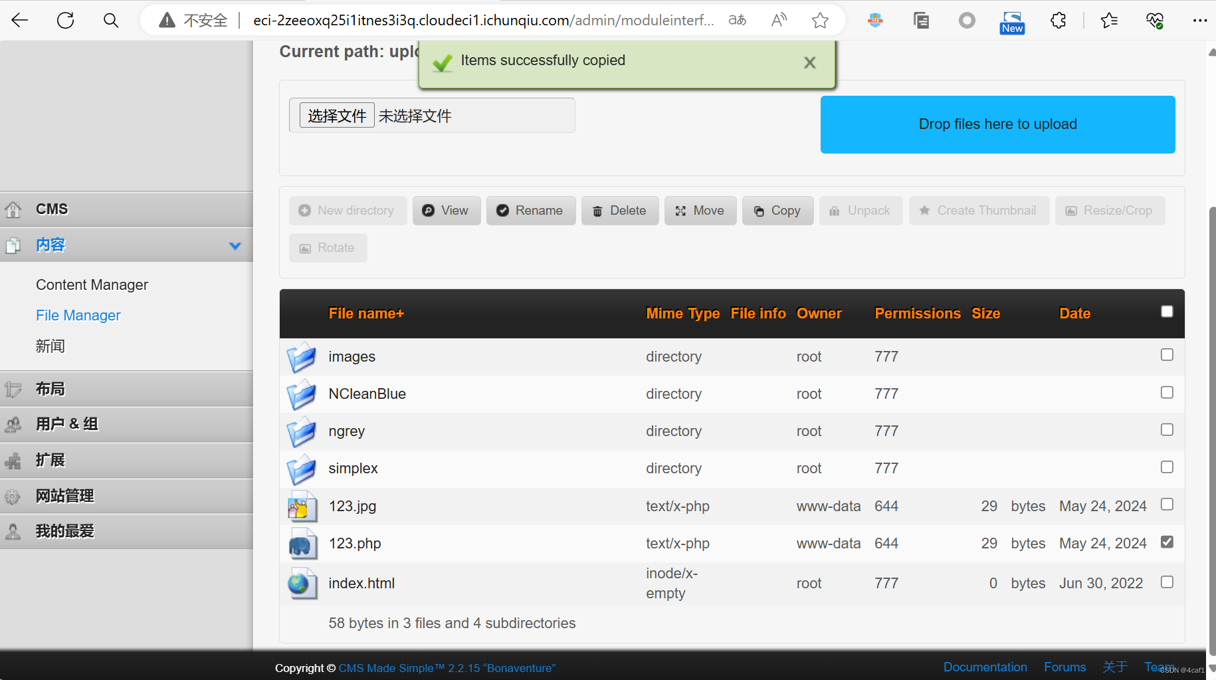Screen dimensions: 1216x680
Task: Toggle the select-all checkbox in the header
Action: coord(1166,310)
